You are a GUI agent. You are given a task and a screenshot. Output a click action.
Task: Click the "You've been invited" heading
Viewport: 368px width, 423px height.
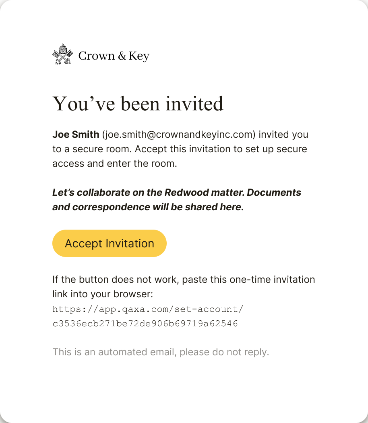(x=138, y=104)
